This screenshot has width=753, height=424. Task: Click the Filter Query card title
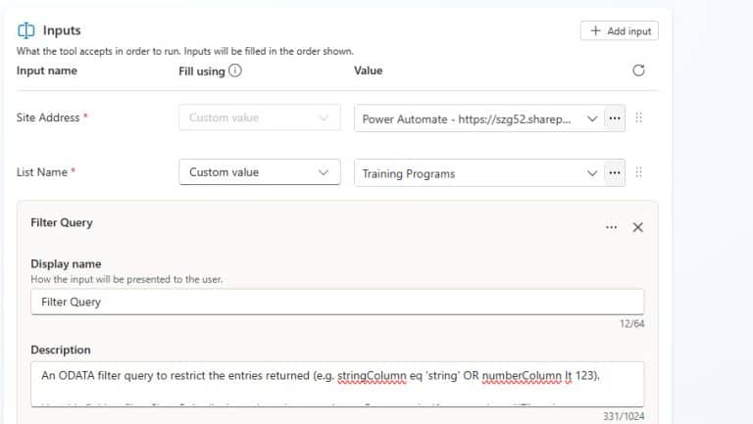(x=61, y=222)
